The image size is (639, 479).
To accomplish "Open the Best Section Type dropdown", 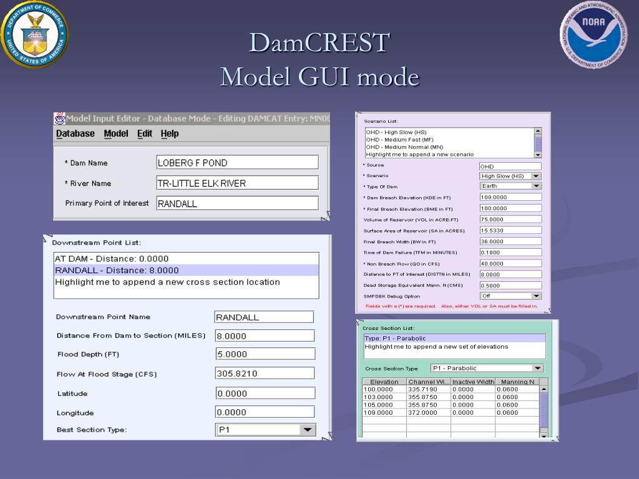I will pos(266,430).
